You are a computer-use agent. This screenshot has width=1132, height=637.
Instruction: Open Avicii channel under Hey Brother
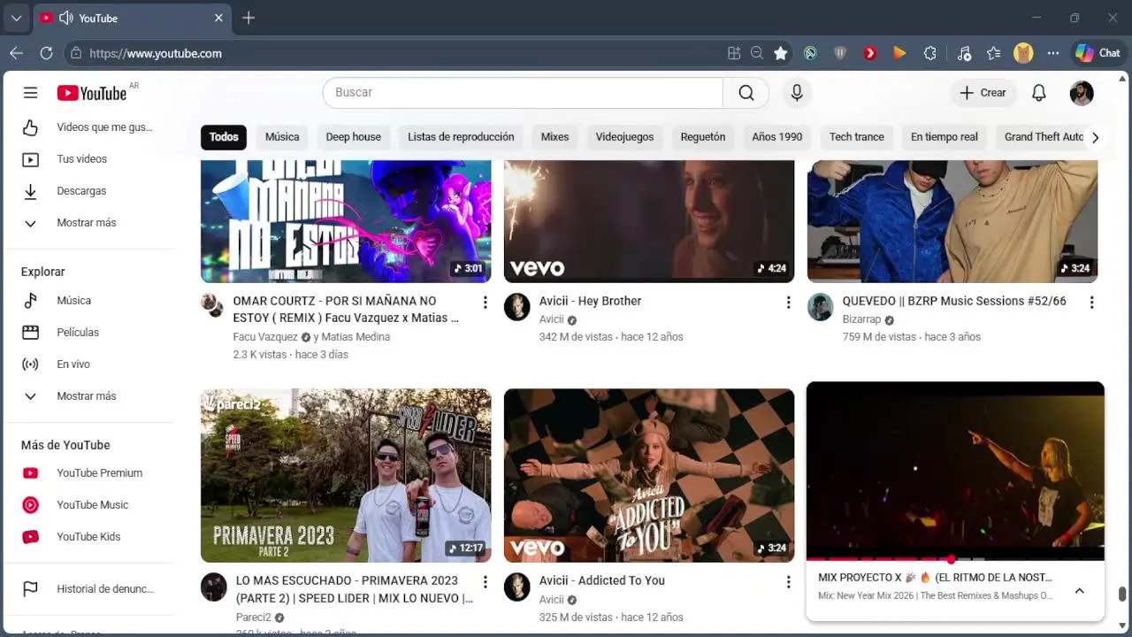(551, 319)
